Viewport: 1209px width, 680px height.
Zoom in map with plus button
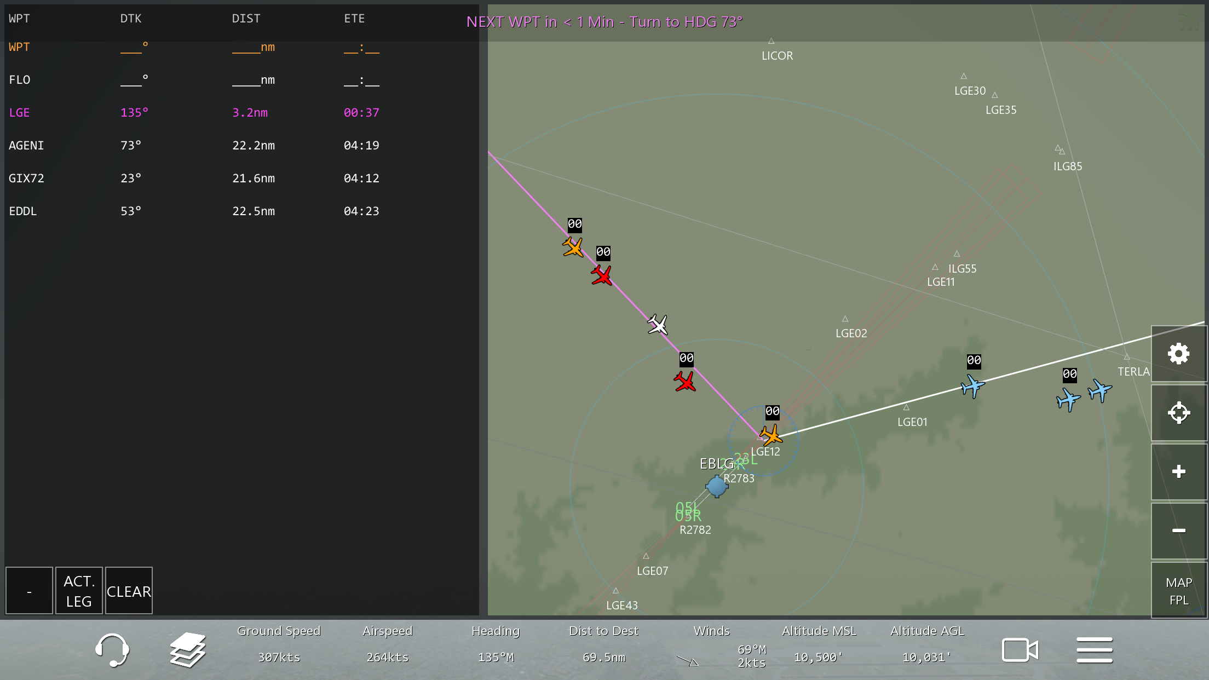(1178, 471)
